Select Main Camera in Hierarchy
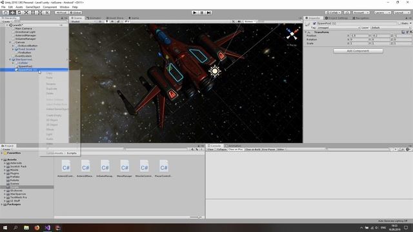The image size is (413, 232). 23,28
